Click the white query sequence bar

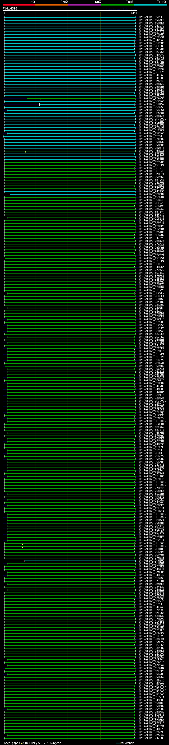[x=70, y=11]
